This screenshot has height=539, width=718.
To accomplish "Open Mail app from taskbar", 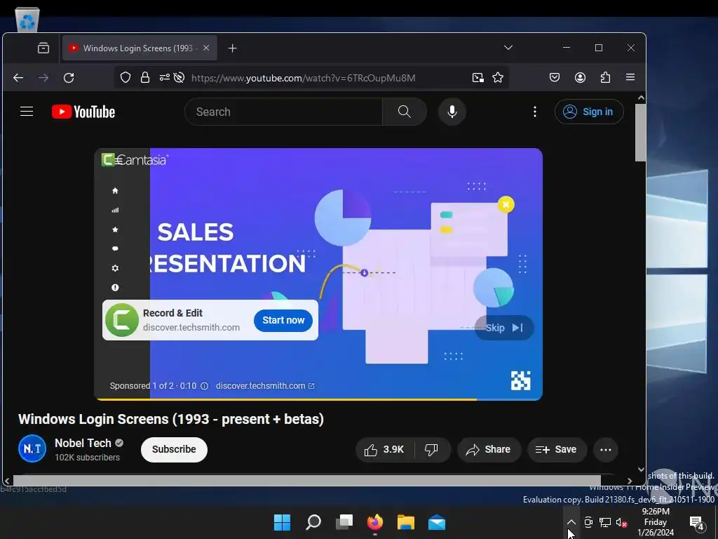I will pyautogui.click(x=437, y=522).
